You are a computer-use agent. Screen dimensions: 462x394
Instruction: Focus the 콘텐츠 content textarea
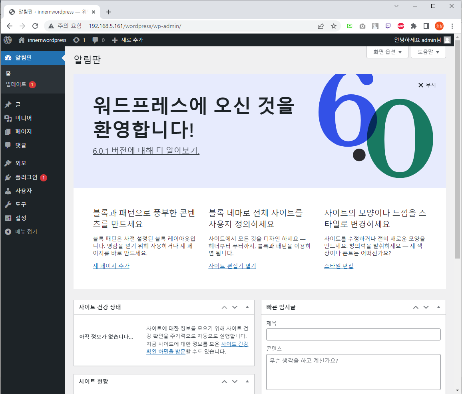pyautogui.click(x=353, y=372)
